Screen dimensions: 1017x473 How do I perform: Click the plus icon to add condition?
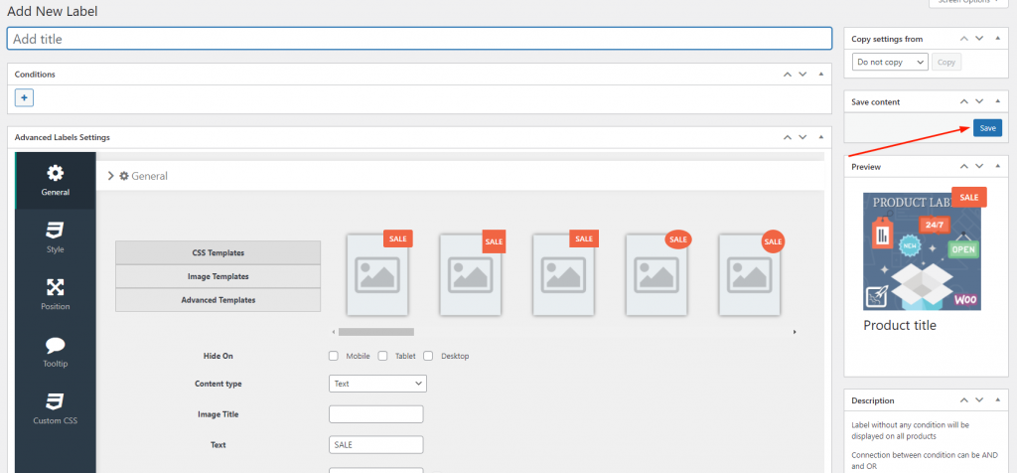point(25,97)
